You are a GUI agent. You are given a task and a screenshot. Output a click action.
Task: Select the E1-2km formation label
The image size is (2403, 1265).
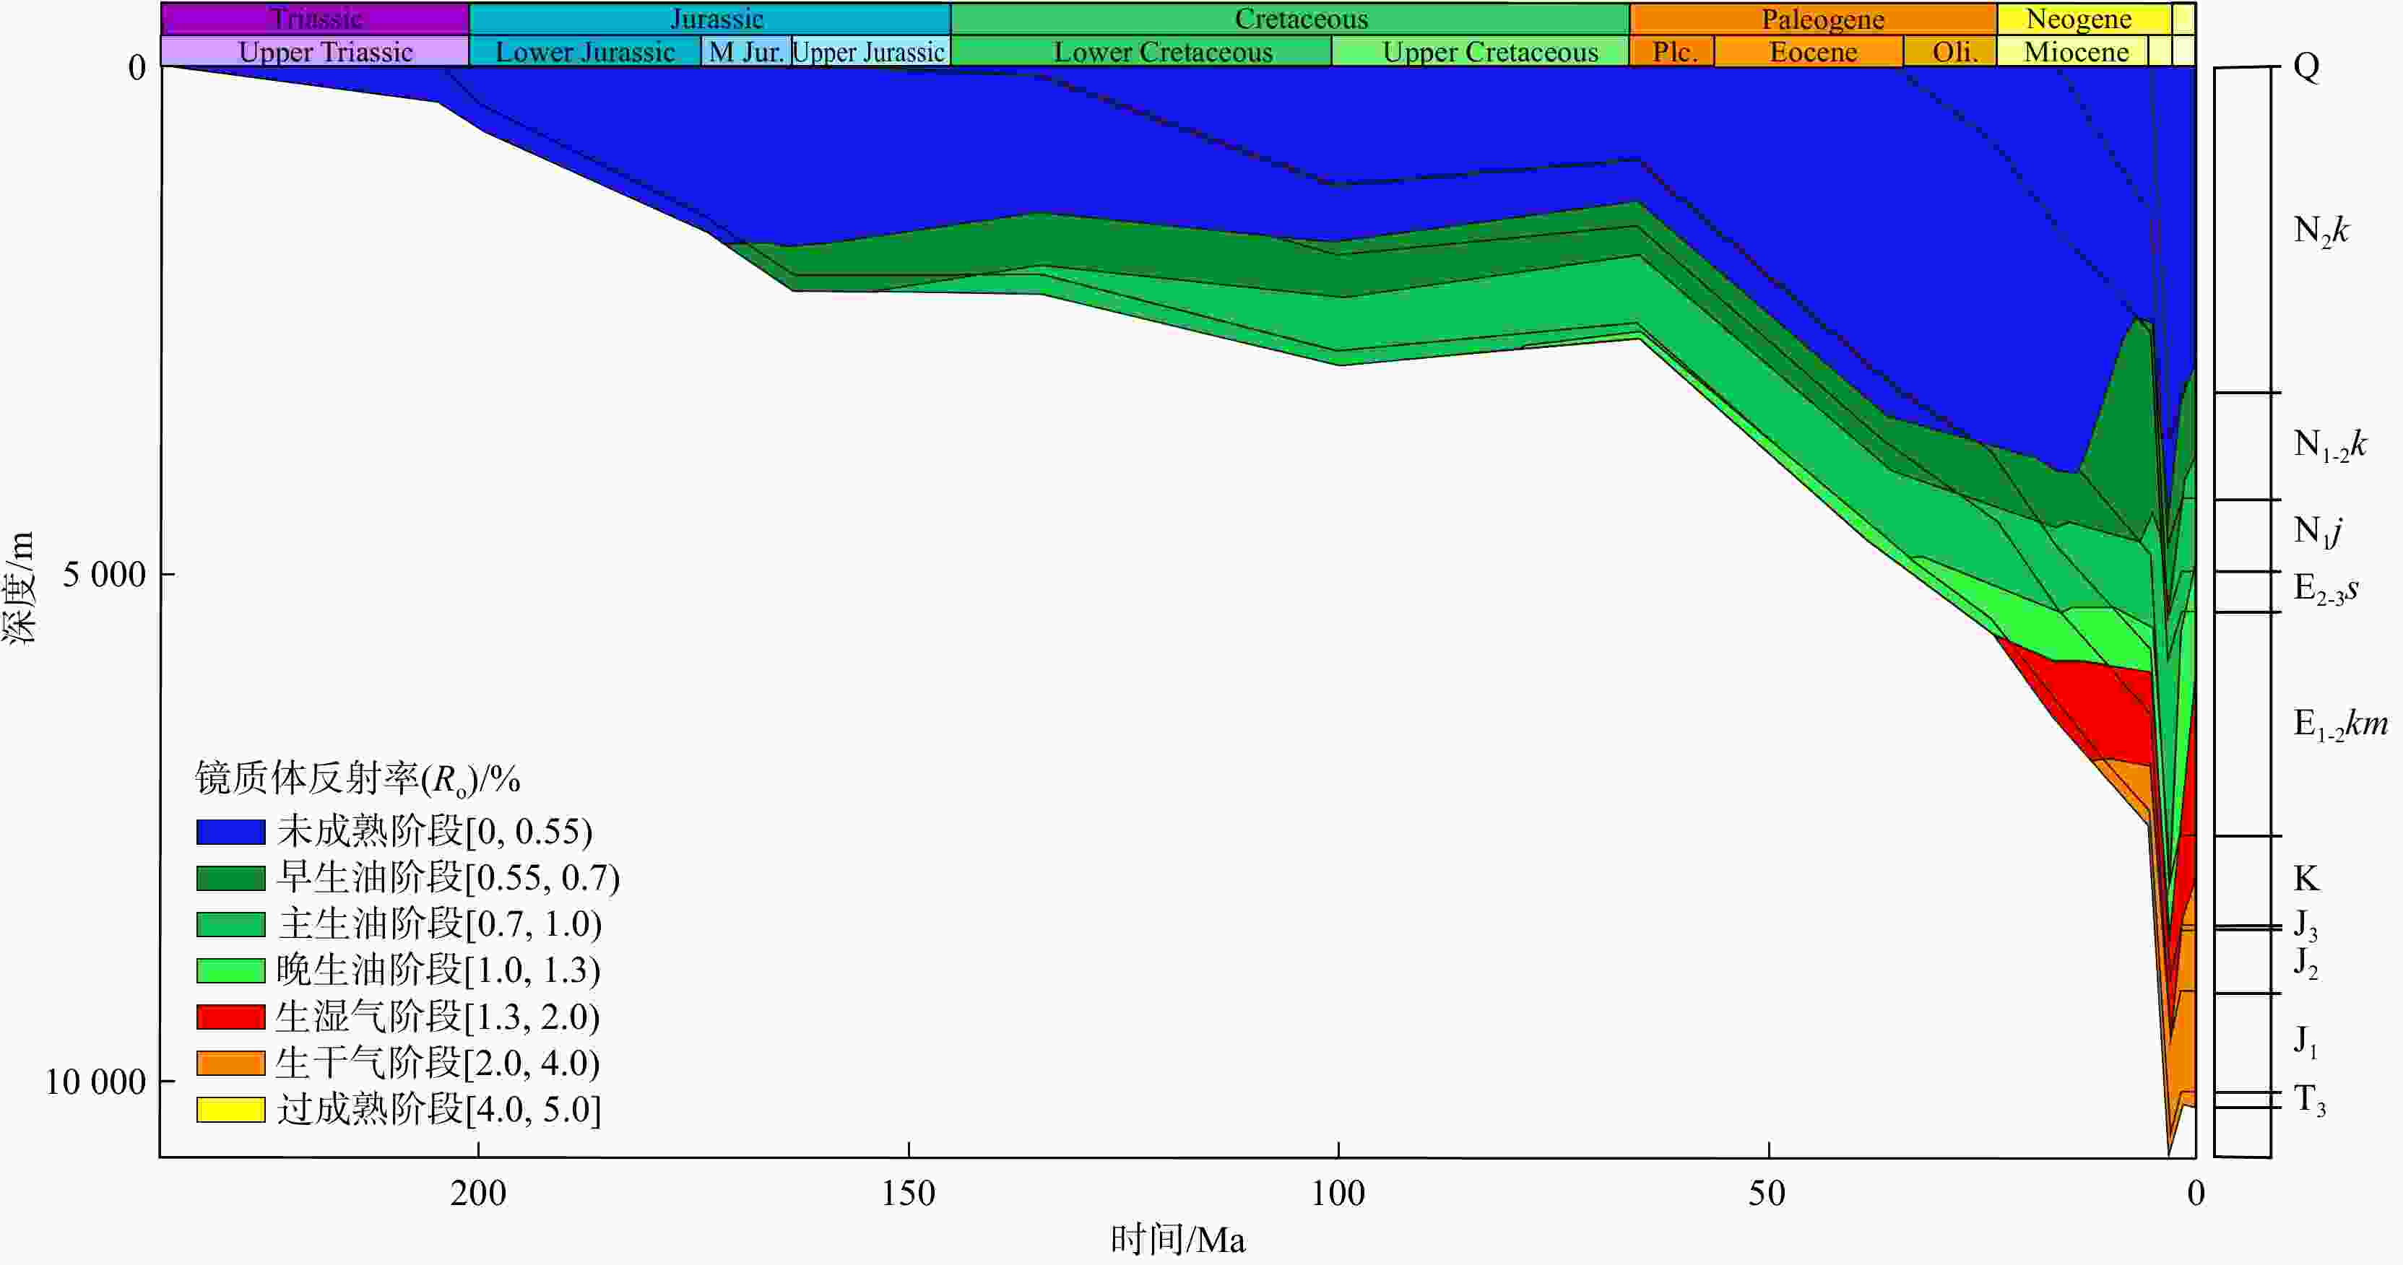pyautogui.click(x=2339, y=724)
